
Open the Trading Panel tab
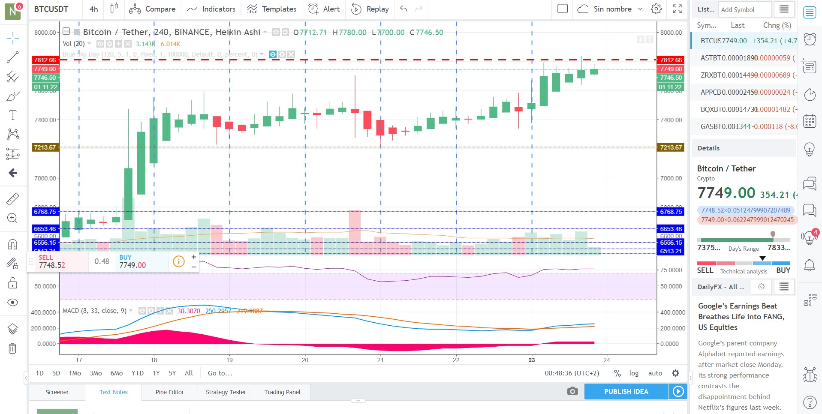pyautogui.click(x=282, y=392)
